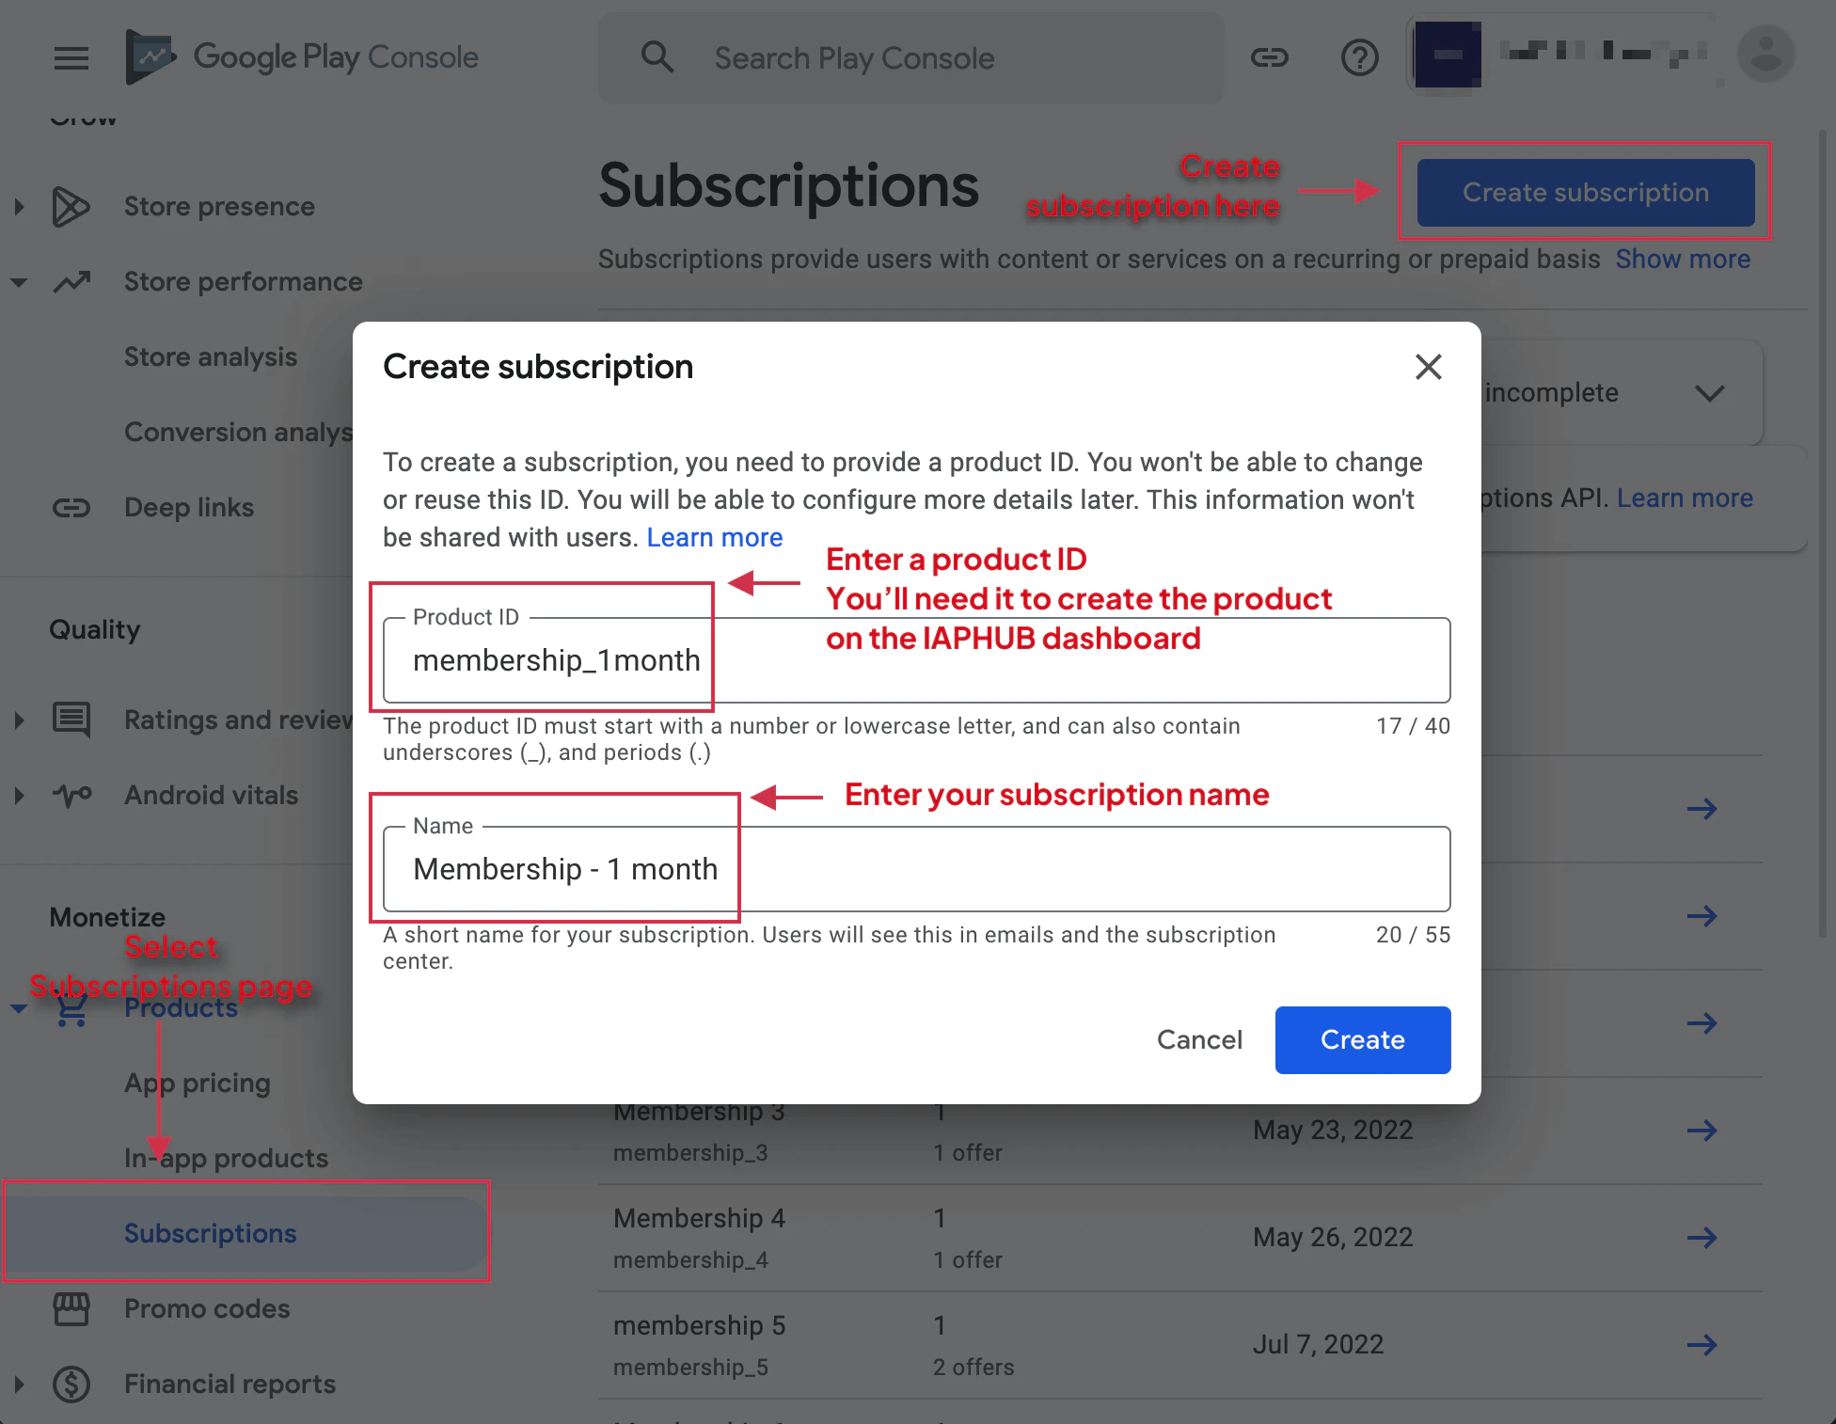Open the help icon in the top bar
The image size is (1836, 1424).
click(1358, 57)
